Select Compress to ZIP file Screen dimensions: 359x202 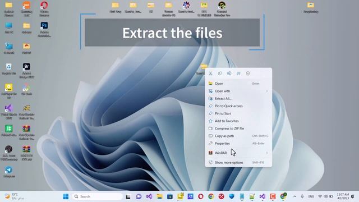238,128
